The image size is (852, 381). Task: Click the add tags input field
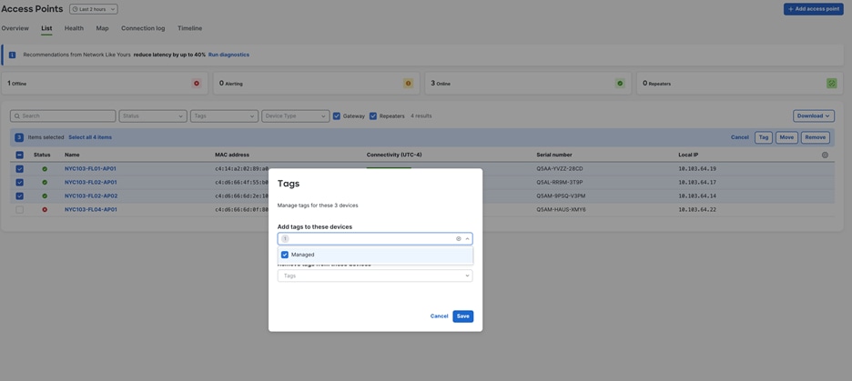tap(375, 239)
